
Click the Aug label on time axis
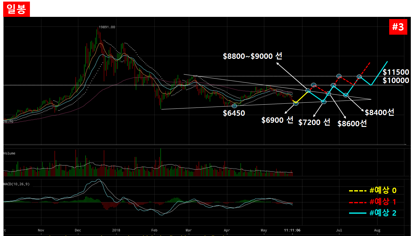(x=377, y=230)
